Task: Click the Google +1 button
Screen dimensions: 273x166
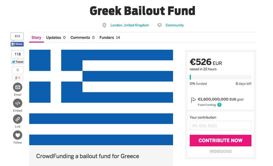Action: [x=18, y=78]
